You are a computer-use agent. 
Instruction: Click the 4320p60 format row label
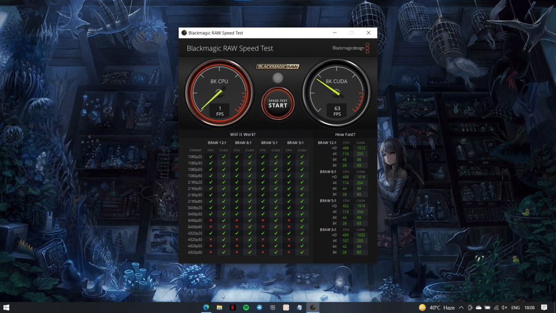(195, 252)
